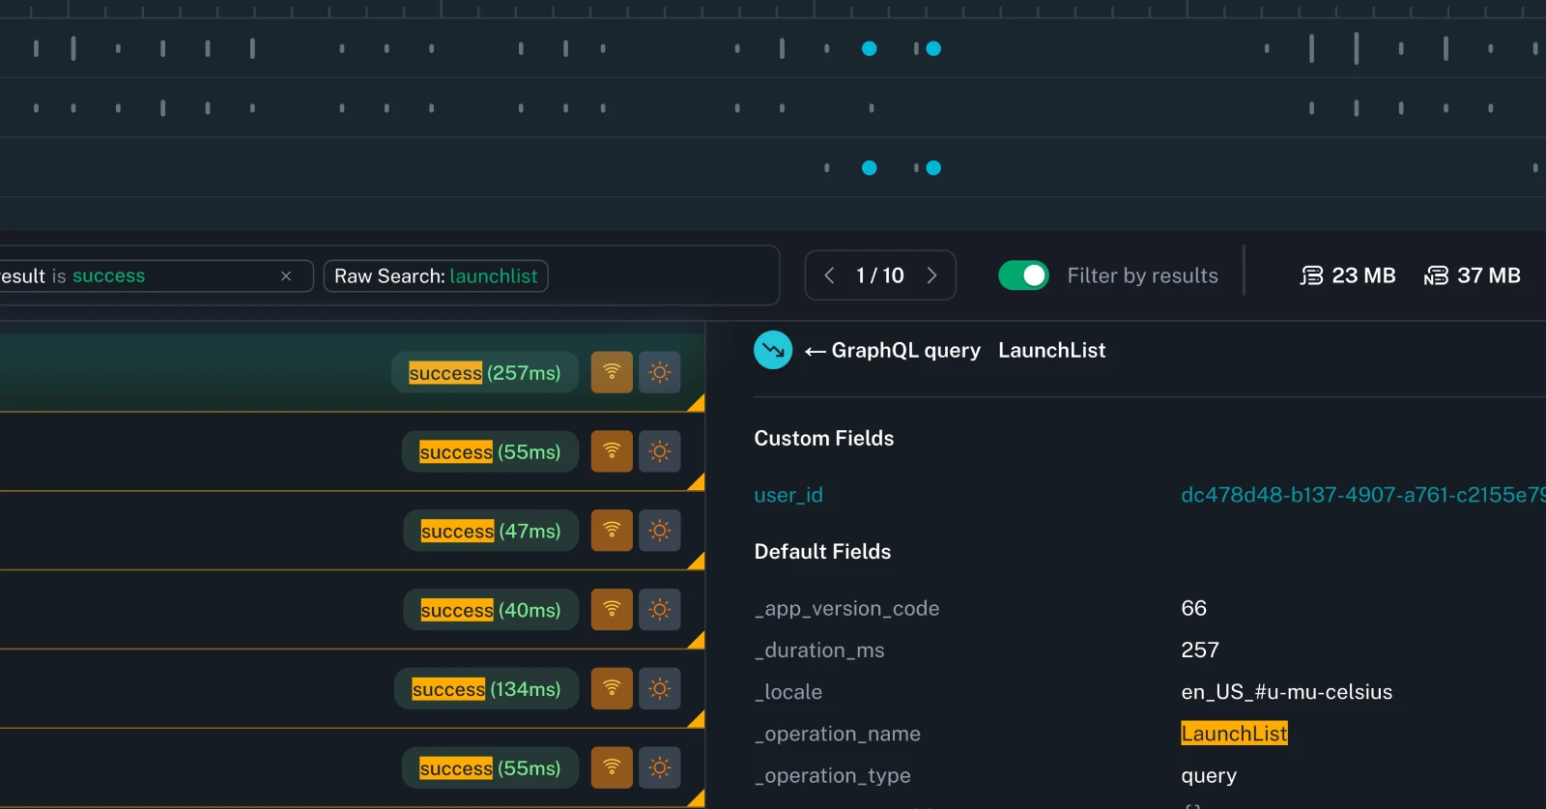Click the sun icon on the 257ms row
The width and height of the screenshot is (1546, 809).
(660, 372)
